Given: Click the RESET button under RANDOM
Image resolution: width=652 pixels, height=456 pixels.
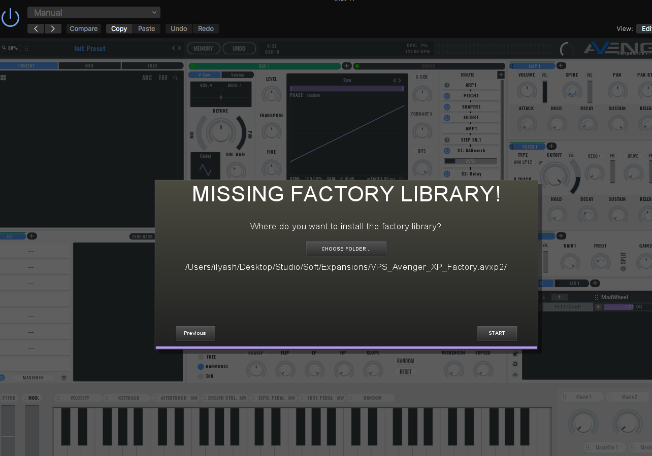Looking at the screenshot, I should [x=406, y=371].
